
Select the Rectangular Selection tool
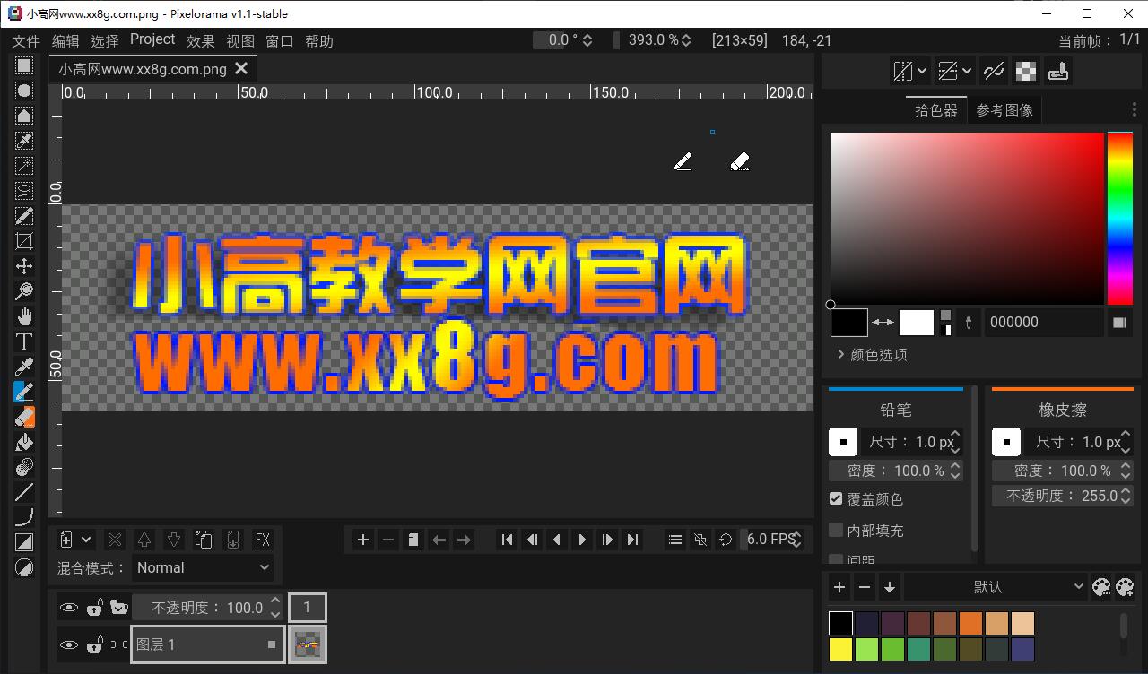[24, 65]
